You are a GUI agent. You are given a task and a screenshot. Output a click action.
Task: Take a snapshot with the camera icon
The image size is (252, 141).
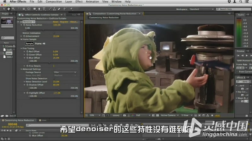[124, 115]
